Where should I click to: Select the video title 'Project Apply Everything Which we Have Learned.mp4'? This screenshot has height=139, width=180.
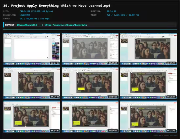(61, 6)
